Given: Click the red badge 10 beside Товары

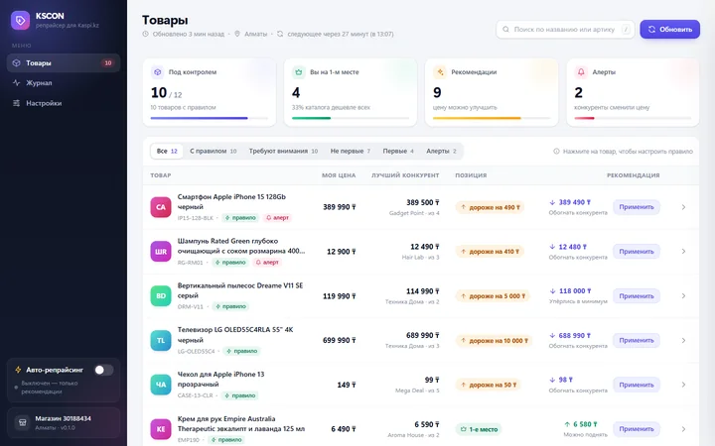Looking at the screenshot, I should click(x=108, y=62).
